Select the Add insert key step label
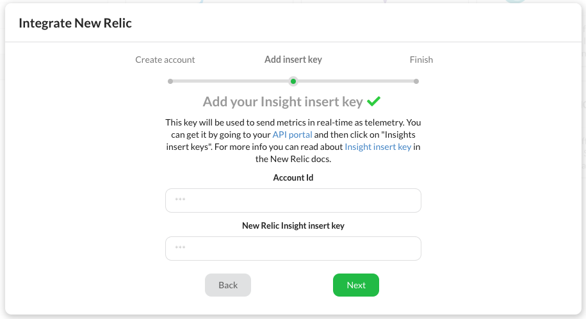 click(x=293, y=60)
